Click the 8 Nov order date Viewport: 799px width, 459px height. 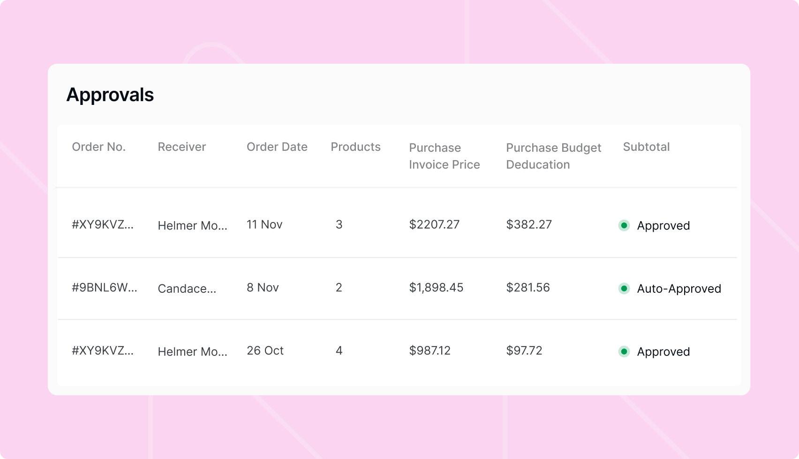[x=263, y=288]
